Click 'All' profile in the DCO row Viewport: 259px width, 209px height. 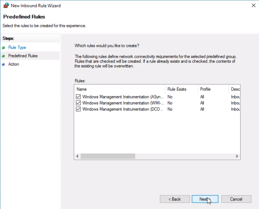tap(202, 109)
